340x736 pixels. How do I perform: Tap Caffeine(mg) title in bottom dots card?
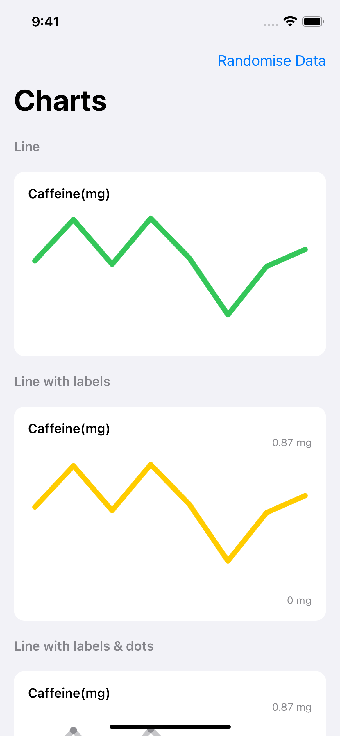[x=69, y=693]
